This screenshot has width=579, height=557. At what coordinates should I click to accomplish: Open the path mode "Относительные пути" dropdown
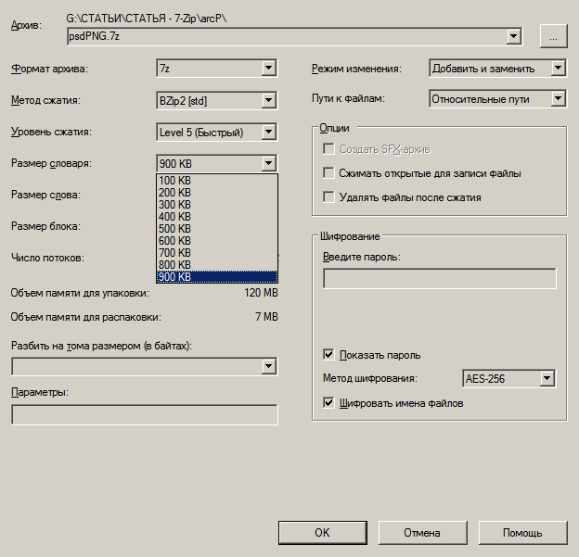[497, 99]
